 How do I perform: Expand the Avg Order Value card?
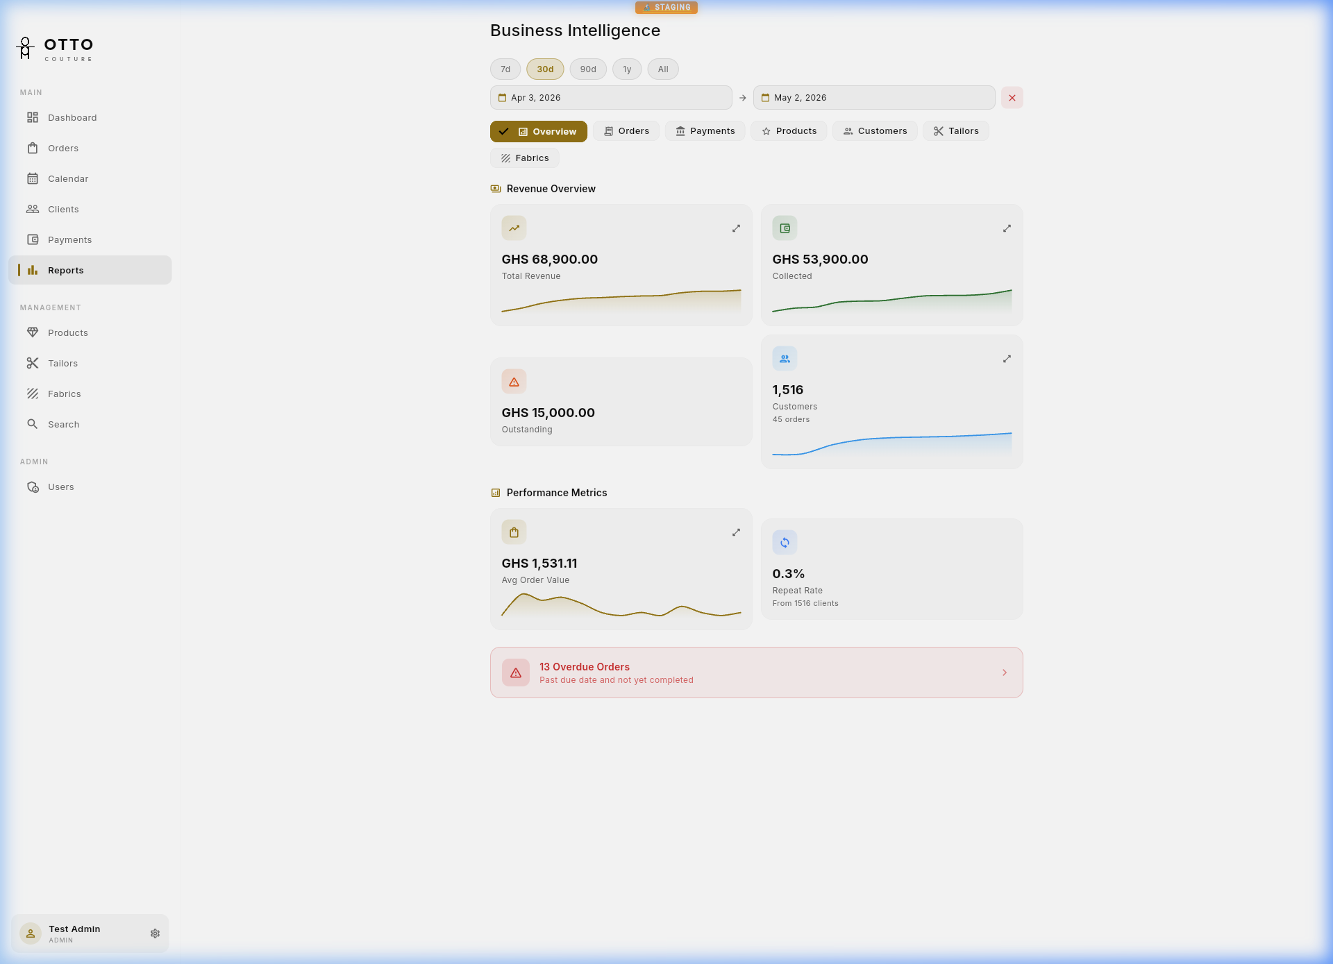coord(736,532)
